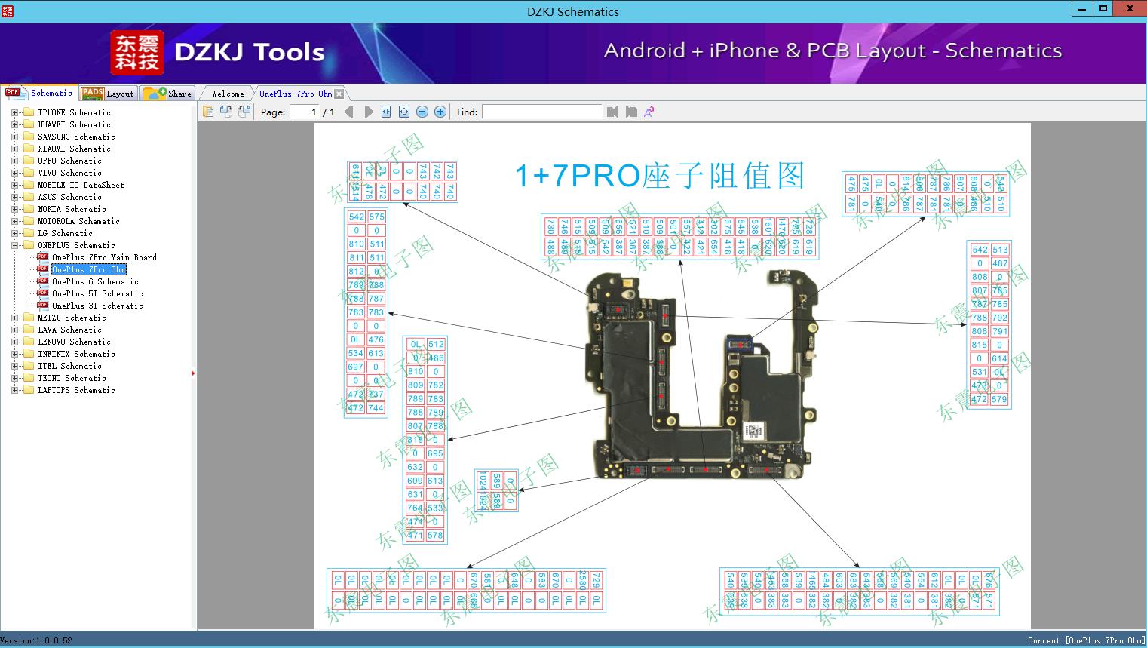The image size is (1147, 648).
Task: Expand the MOTOROLA Schematic tree node
Action: tap(14, 221)
